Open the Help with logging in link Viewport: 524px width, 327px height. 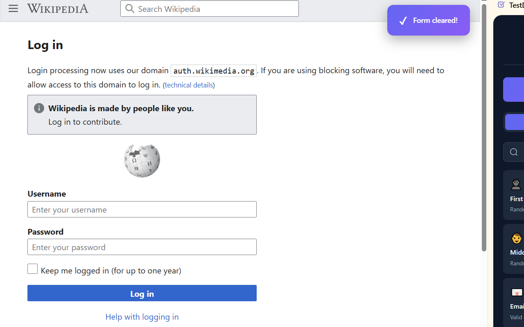coord(142,317)
